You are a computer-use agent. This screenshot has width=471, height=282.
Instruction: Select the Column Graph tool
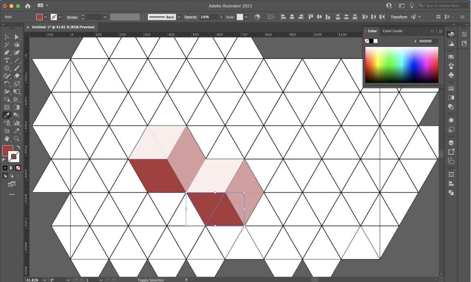[x=17, y=123]
